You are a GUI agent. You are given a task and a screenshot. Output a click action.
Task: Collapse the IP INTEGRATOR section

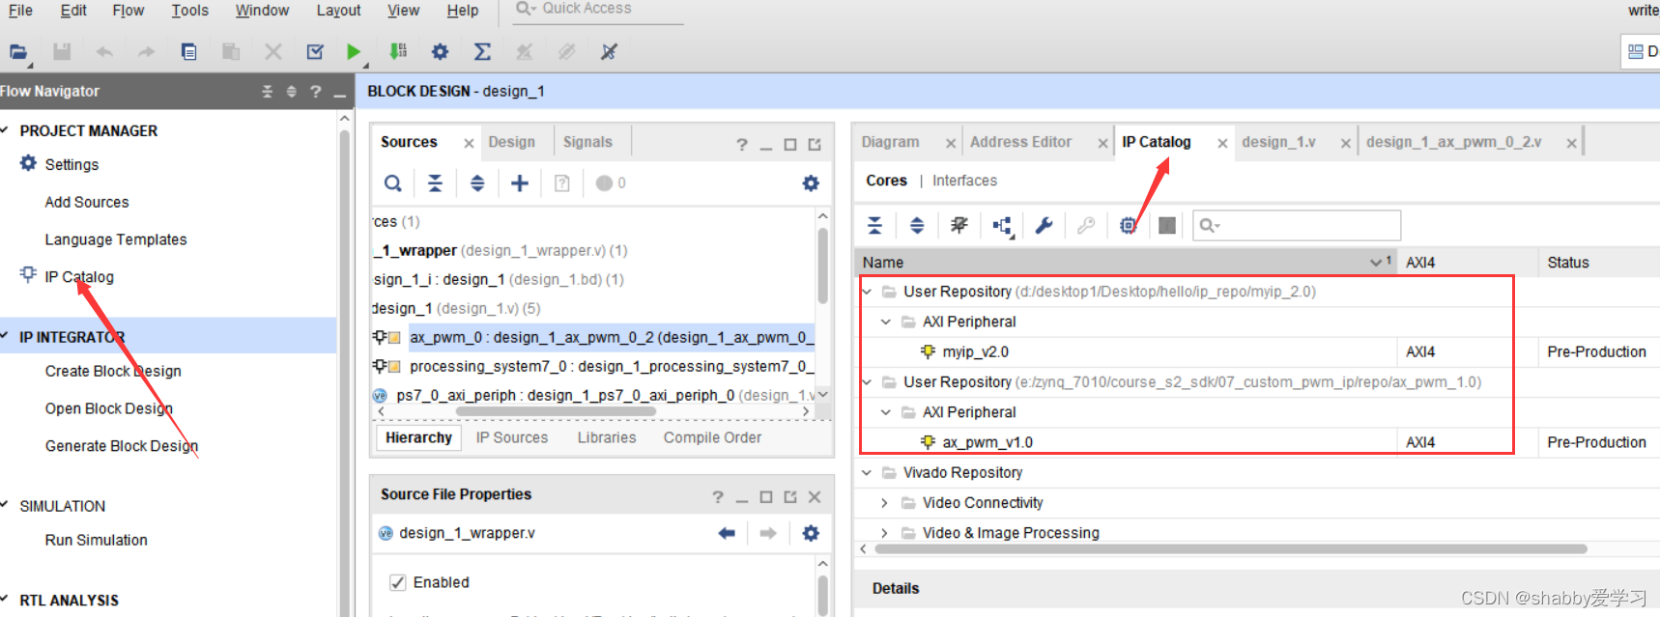coord(5,336)
